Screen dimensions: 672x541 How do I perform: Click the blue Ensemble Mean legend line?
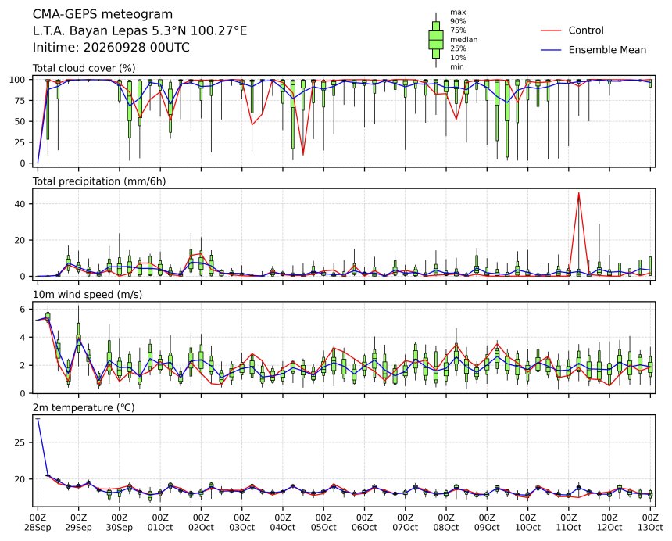[551, 50]
